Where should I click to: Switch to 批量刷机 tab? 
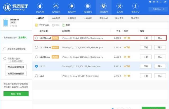[72, 18]
